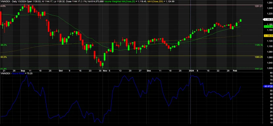Click the '15' date label on the time axis
The width and height of the screenshot is (273, 126).
click(x=208, y=71)
